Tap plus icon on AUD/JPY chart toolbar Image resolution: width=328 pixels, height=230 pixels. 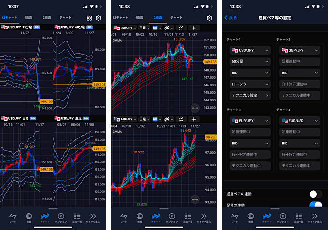click(194, 119)
